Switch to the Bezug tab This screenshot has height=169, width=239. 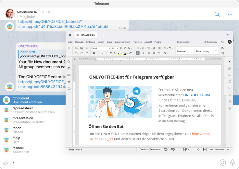[109, 42]
